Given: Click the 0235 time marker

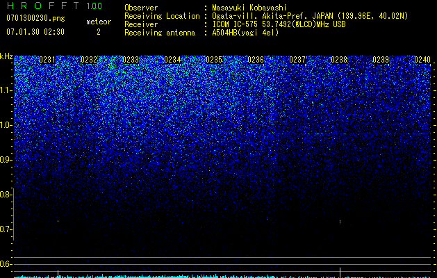Looking at the screenshot, I should coord(214,60).
